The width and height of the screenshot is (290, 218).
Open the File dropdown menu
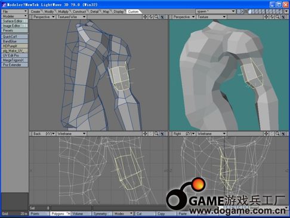(14, 11)
